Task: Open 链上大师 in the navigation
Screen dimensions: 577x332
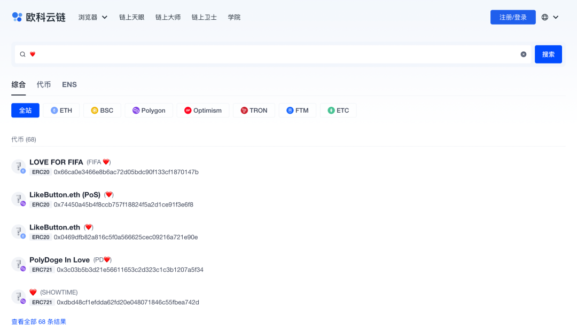Action: pyautogui.click(x=168, y=17)
